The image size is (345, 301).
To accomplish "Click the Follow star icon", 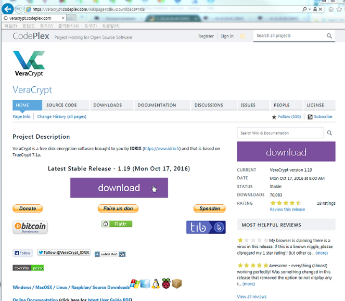I will coord(274,117).
